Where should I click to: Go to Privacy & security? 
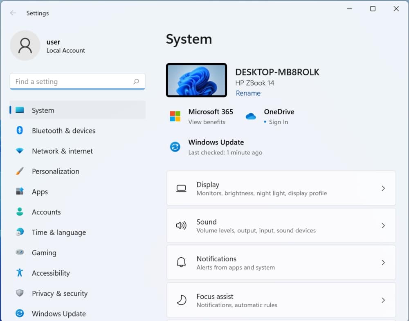[77, 293]
